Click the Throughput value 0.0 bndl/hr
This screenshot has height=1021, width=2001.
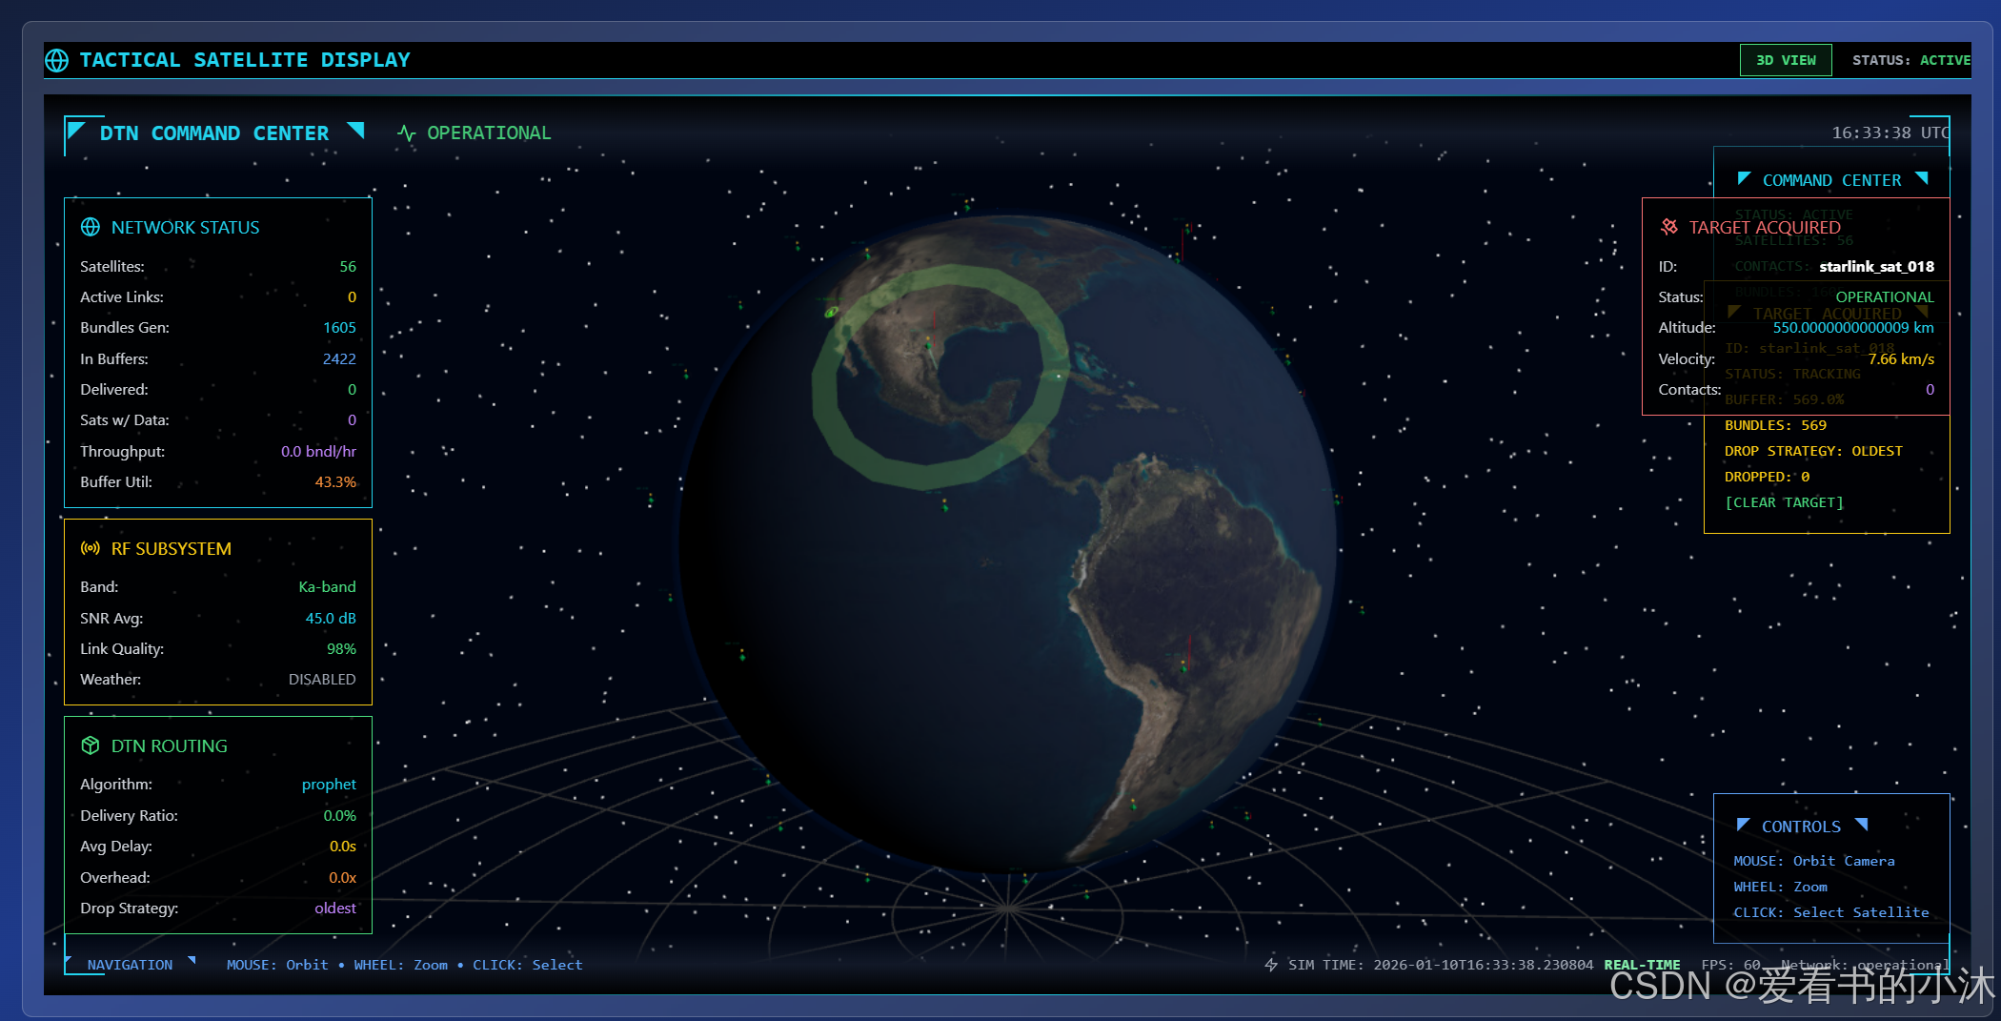coord(318,452)
